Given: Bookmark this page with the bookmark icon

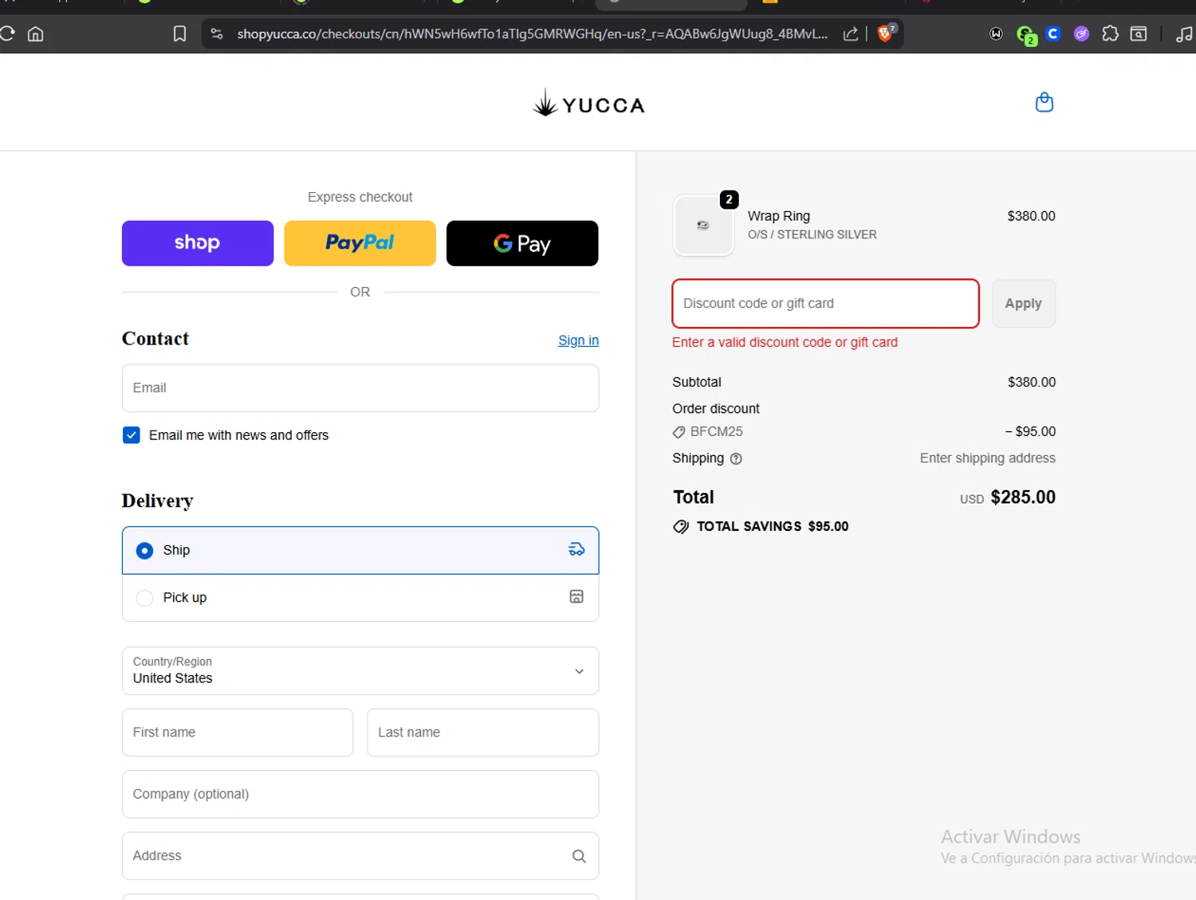Looking at the screenshot, I should click(179, 33).
